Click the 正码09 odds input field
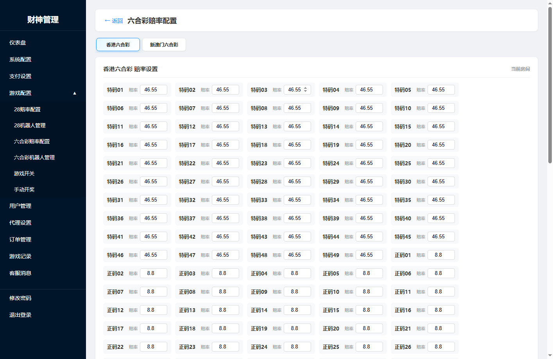The width and height of the screenshot is (553, 359). (297, 292)
